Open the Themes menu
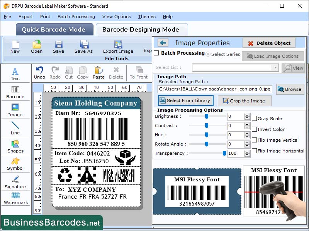 click(146, 17)
